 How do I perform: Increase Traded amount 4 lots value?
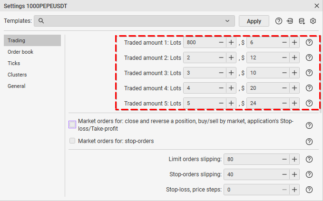coord(231,88)
